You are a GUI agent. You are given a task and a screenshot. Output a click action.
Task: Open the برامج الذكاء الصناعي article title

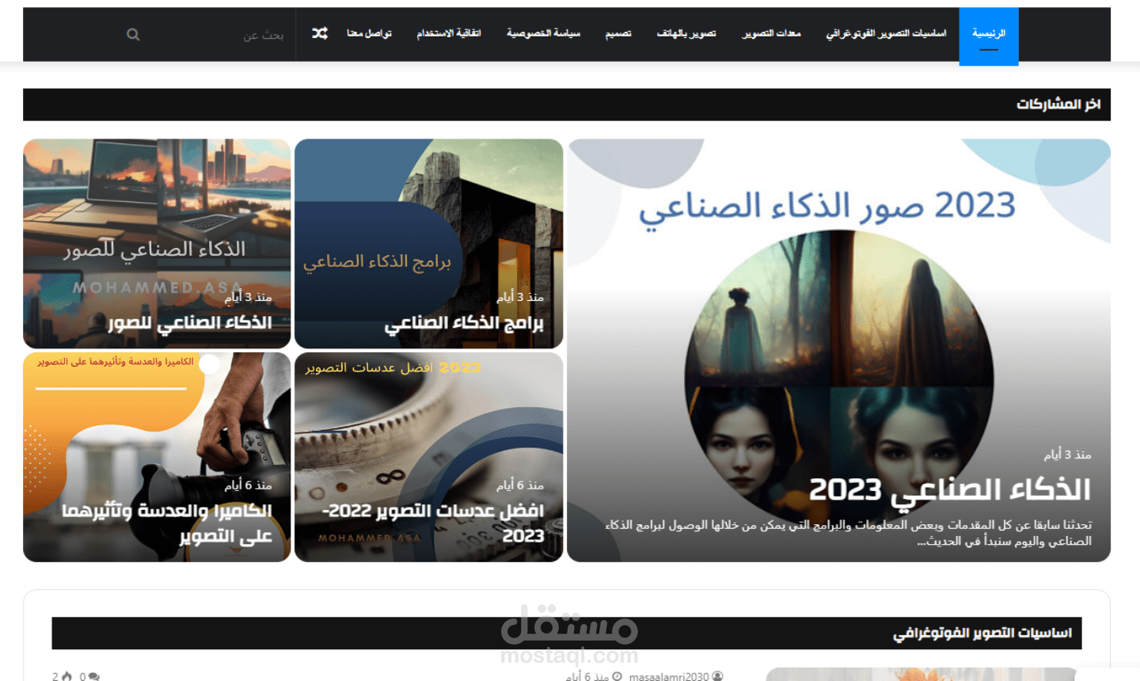tap(464, 323)
